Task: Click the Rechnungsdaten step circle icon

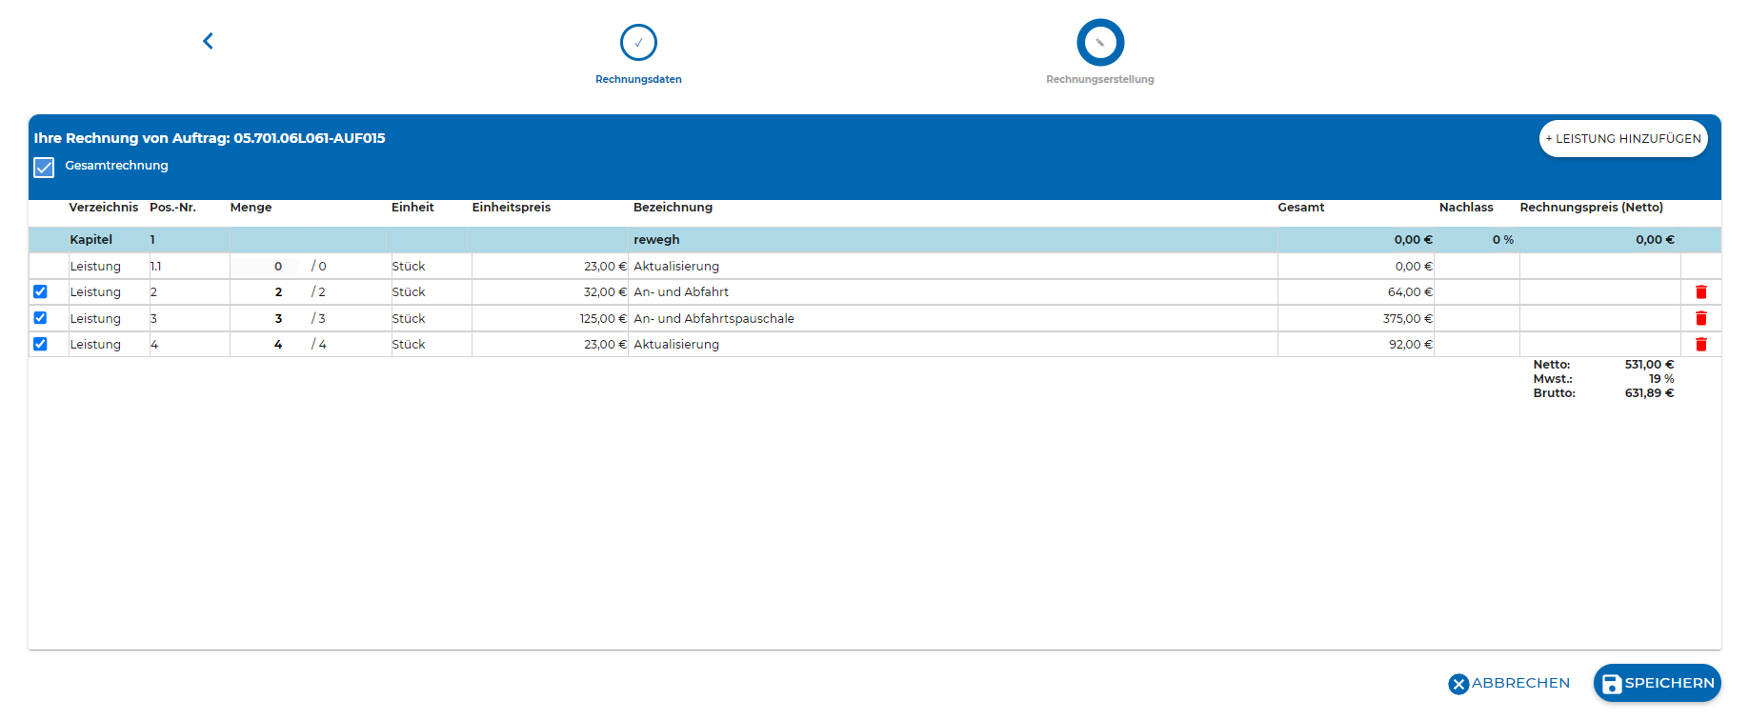Action: click(x=638, y=43)
